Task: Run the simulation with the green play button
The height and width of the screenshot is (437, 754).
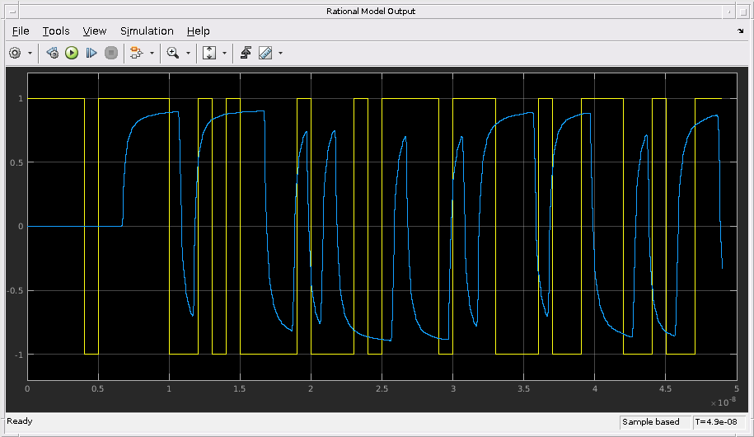Action: [72, 53]
